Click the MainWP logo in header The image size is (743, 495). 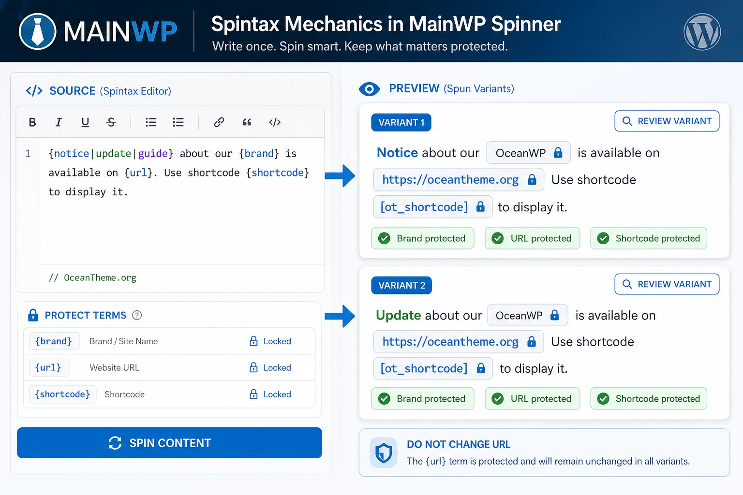tap(98, 31)
